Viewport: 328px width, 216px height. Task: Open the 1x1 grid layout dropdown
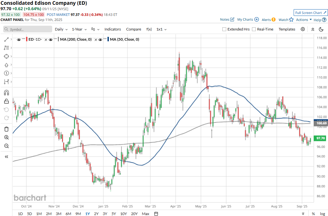[162, 29]
